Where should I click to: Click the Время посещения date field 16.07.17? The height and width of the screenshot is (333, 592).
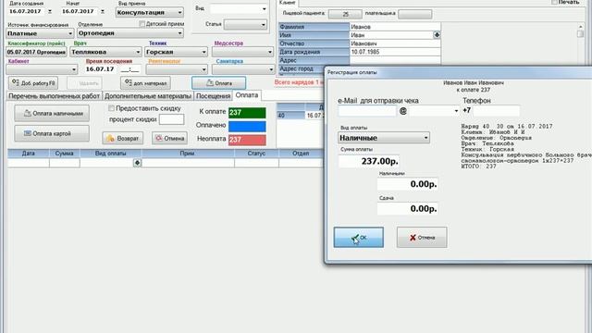100,69
